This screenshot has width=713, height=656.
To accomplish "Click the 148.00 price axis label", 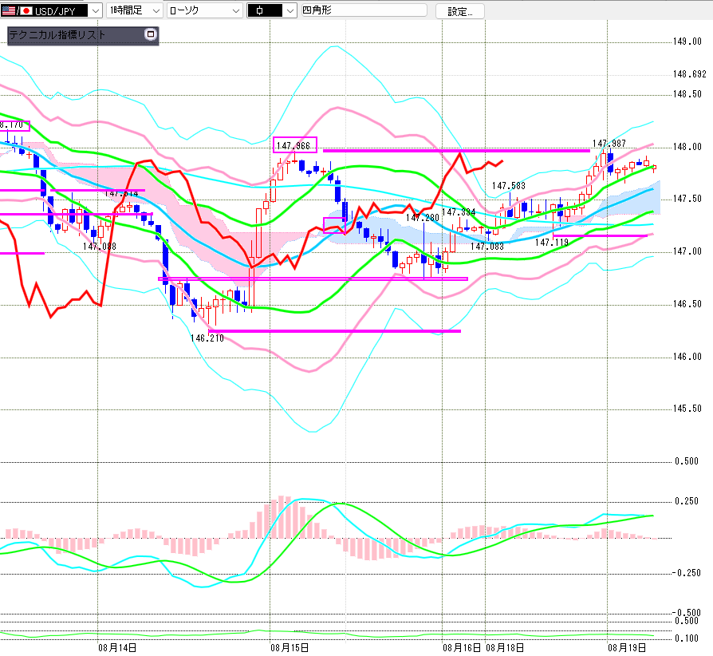I will coord(687,147).
